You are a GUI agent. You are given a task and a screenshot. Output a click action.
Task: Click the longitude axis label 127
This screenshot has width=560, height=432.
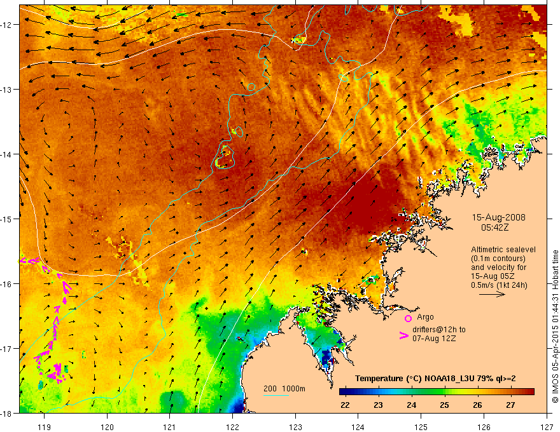tap(547, 427)
